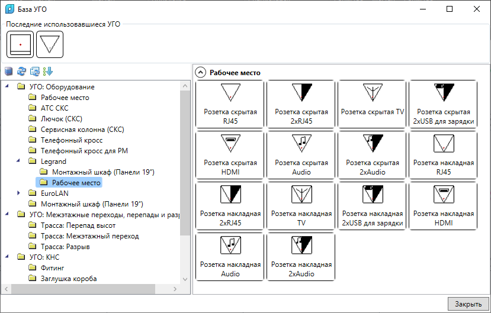Collapse the Рабочее место section header

click(201, 73)
